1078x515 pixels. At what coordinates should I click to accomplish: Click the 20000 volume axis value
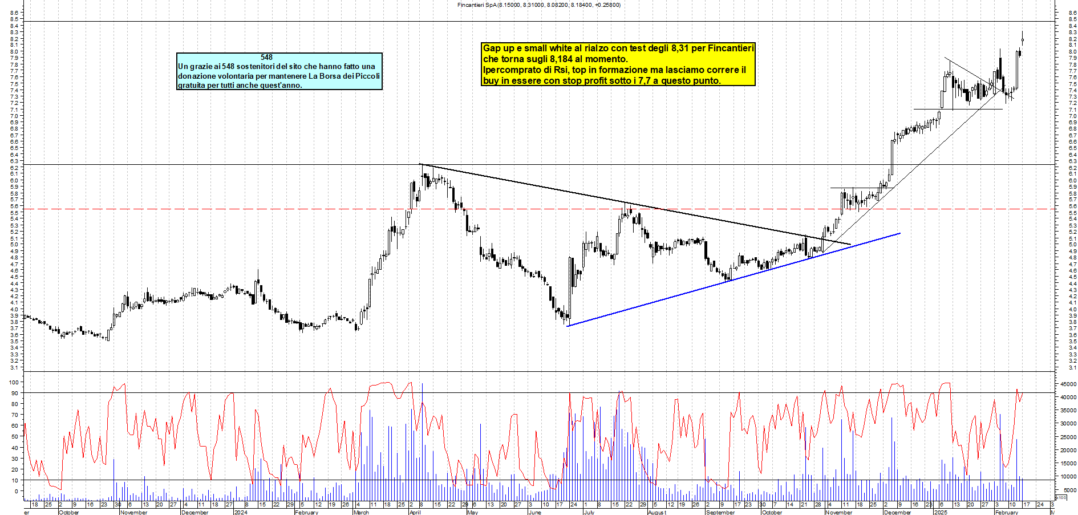tap(1068, 450)
